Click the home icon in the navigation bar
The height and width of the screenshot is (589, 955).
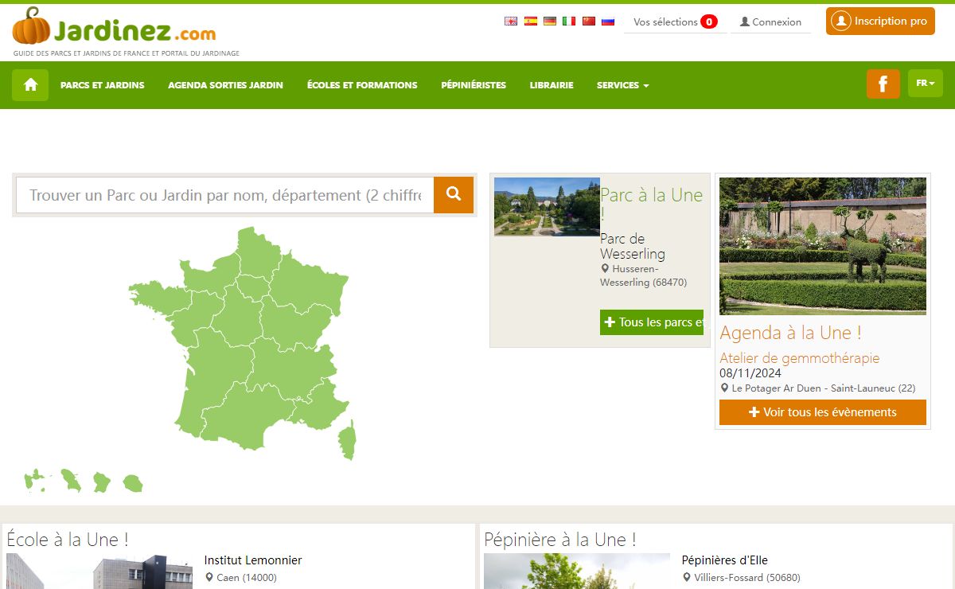[x=30, y=85]
